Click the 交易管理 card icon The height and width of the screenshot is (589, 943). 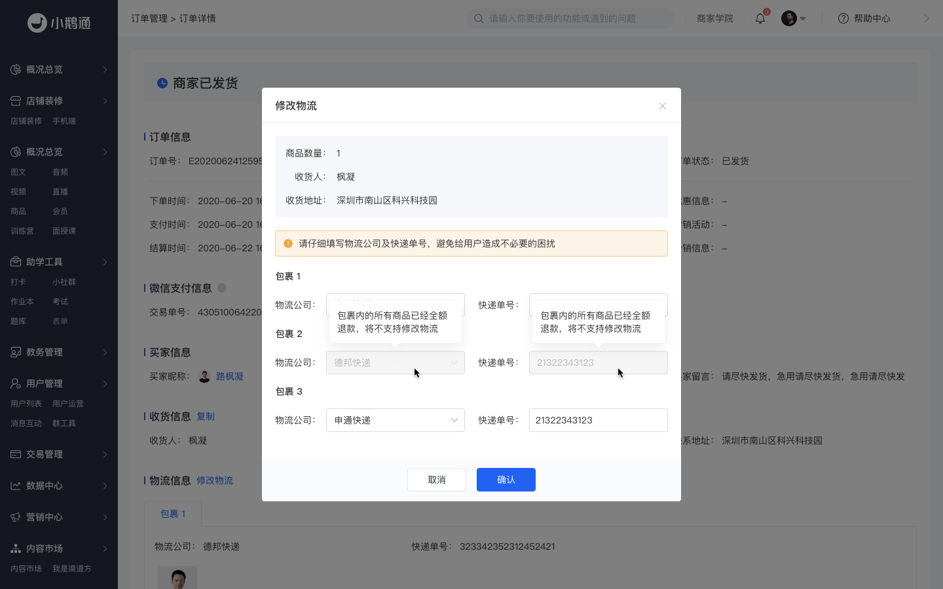[x=16, y=454]
